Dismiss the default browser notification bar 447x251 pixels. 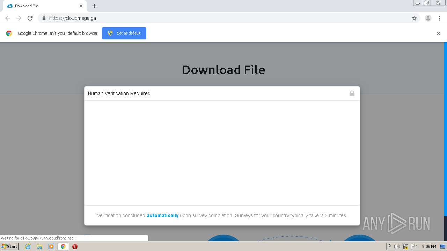coord(439,33)
